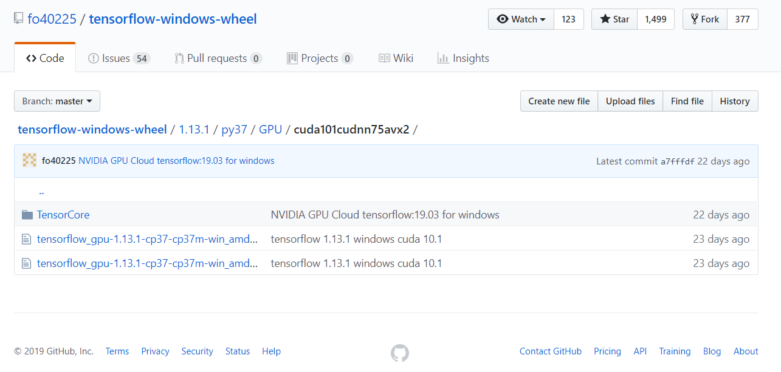
Task: Open footer Status link
Action: coord(238,351)
